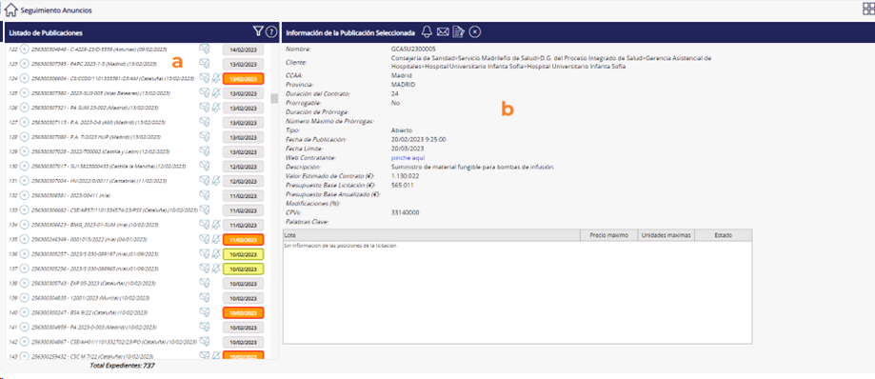Screen dimensions: 875x379
Task: Click the bell notification icon in publication header
Action: click(427, 31)
